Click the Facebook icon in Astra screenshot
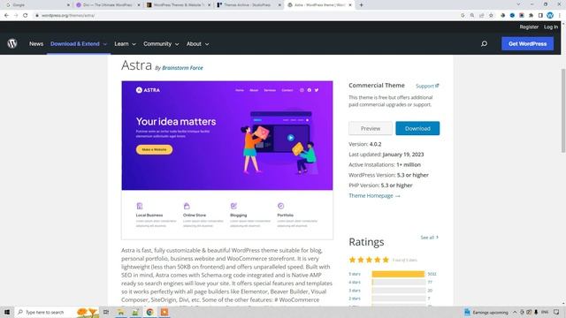This screenshot has width=566, height=318. point(310,90)
